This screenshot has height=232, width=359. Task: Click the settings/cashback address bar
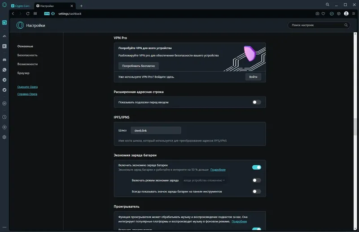click(70, 14)
